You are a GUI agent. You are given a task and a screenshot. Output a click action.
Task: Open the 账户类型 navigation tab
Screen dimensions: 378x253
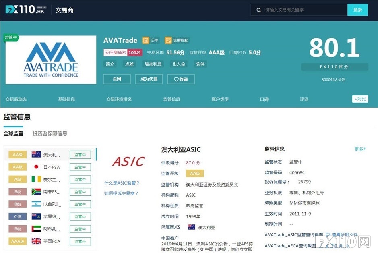(220, 99)
